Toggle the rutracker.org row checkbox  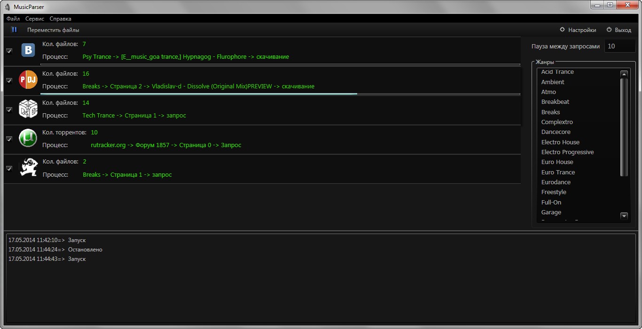click(9, 139)
